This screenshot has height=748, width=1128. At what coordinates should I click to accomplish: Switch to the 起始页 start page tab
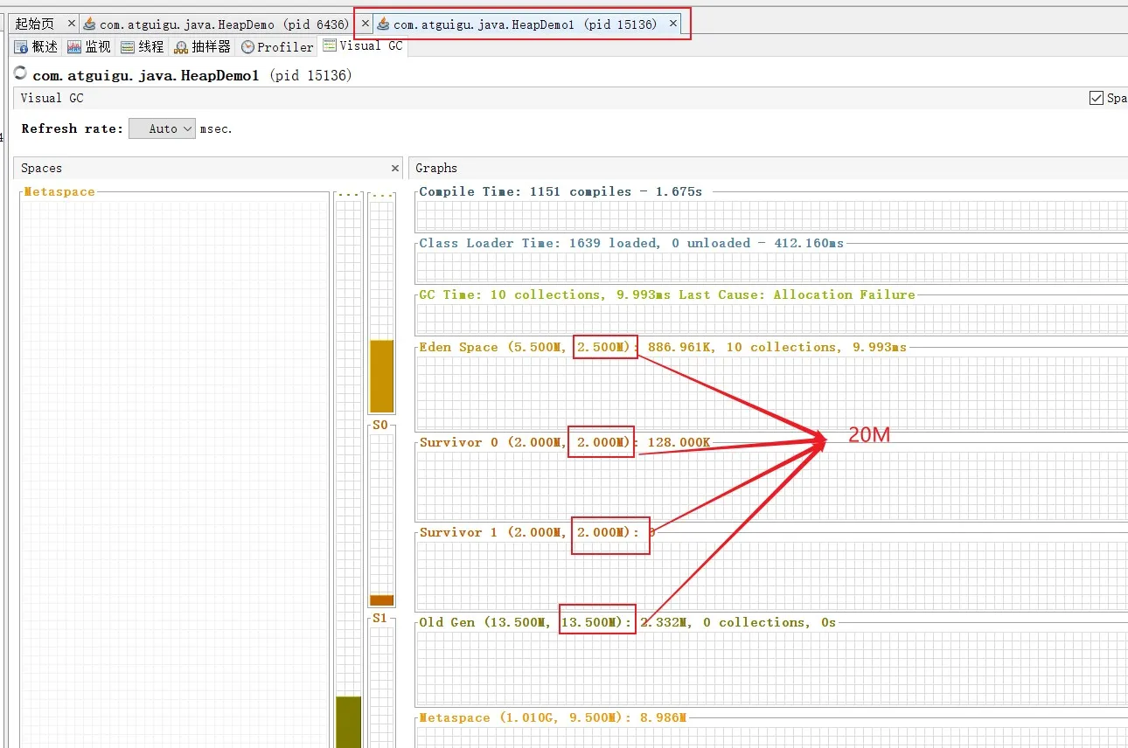click(35, 24)
